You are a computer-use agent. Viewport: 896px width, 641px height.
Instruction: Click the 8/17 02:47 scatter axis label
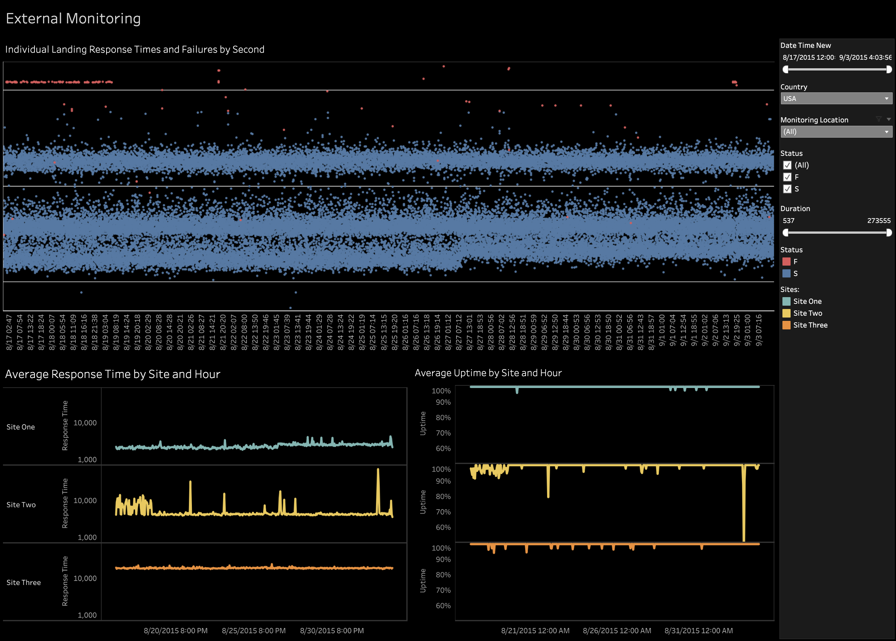9,332
